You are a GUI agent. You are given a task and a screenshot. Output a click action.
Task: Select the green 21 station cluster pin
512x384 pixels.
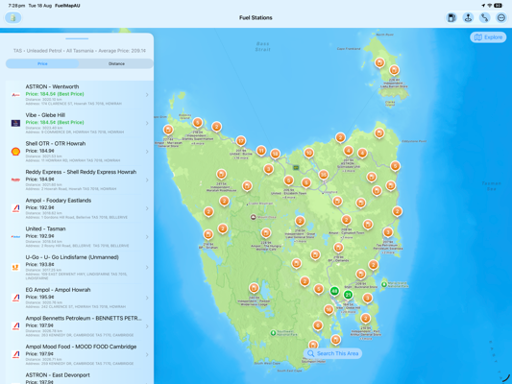click(x=348, y=295)
